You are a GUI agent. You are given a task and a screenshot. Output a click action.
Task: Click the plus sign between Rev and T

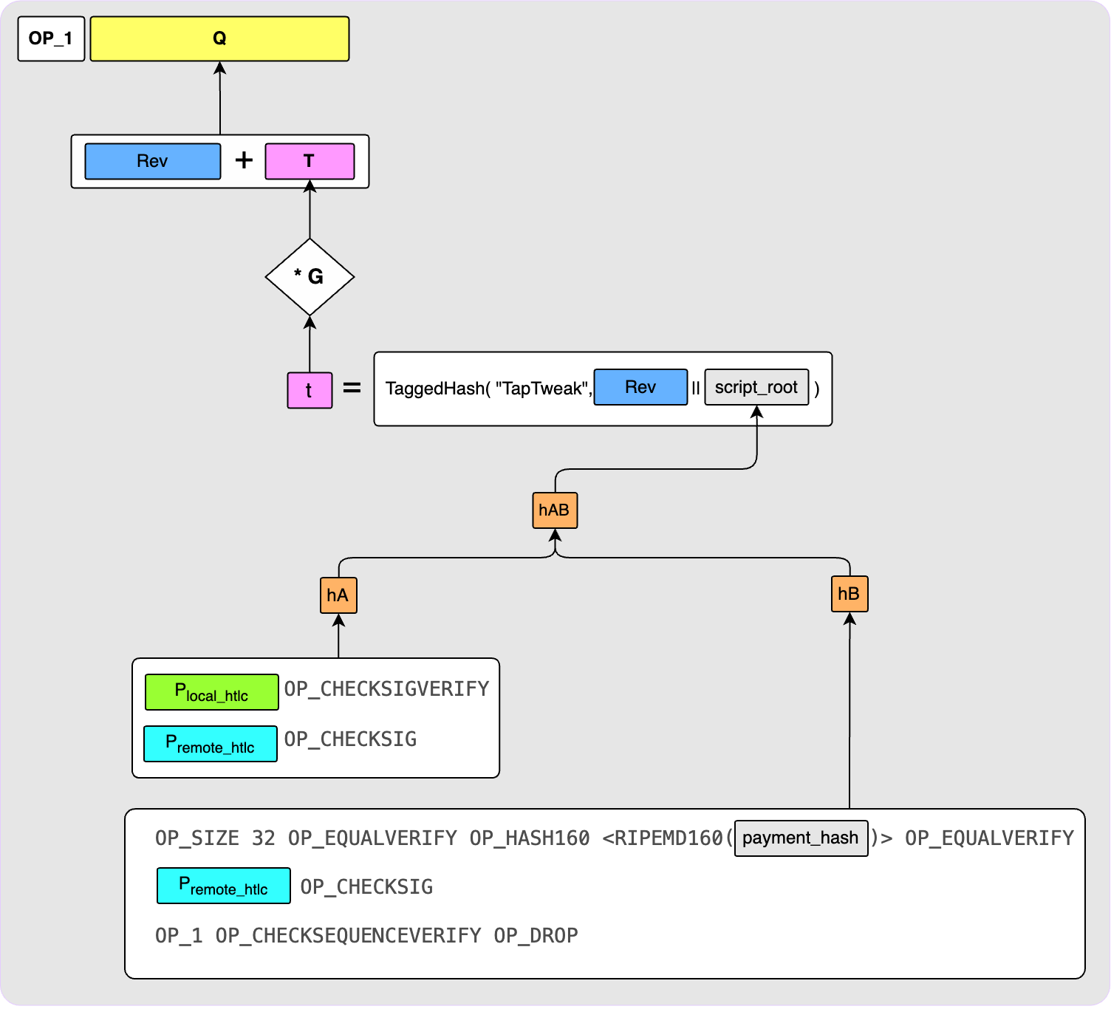(x=244, y=160)
